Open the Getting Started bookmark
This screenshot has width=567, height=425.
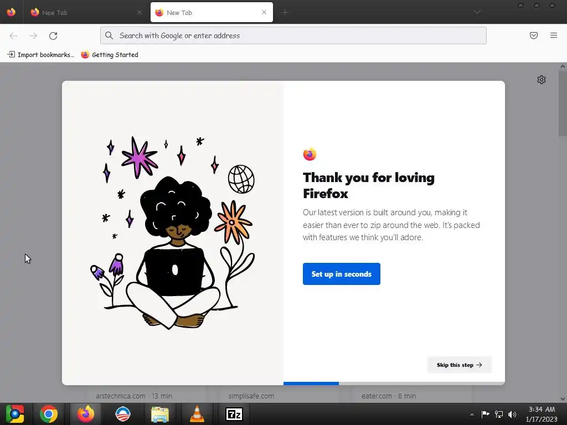[x=110, y=55]
